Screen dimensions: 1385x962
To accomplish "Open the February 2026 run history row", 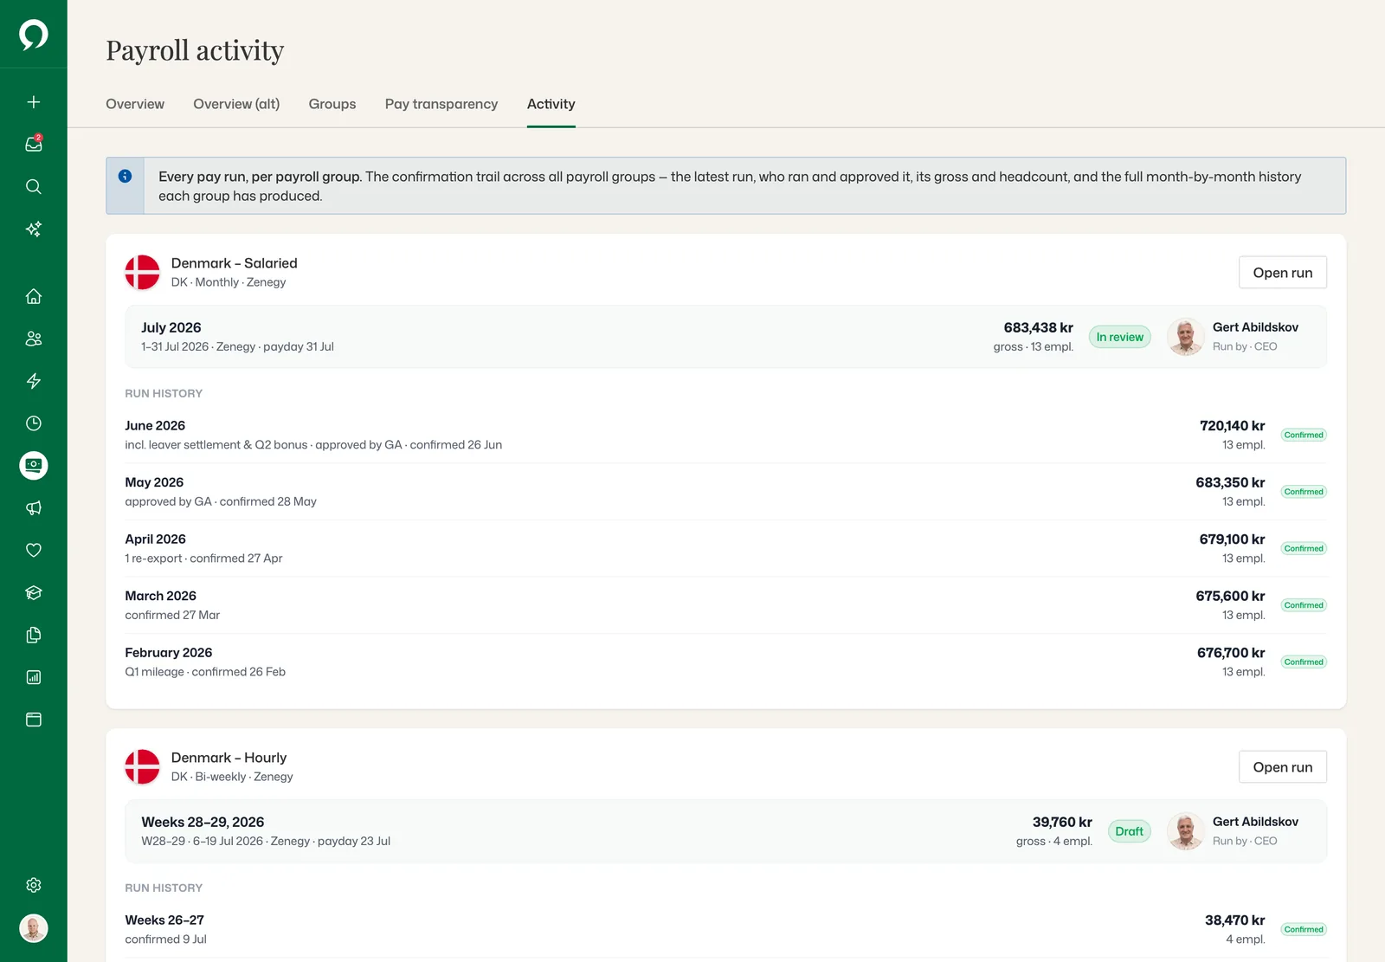I will click(x=725, y=662).
